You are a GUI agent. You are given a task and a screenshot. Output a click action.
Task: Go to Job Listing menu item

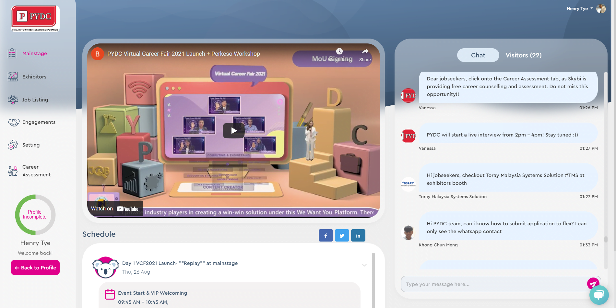coord(35,100)
